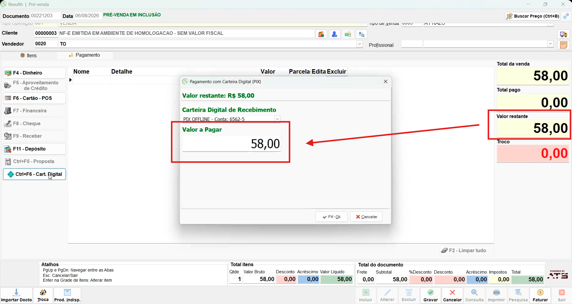The height and width of the screenshot is (304, 572).
Task: Click the Documento number 00221203 field
Action: click(45, 15)
